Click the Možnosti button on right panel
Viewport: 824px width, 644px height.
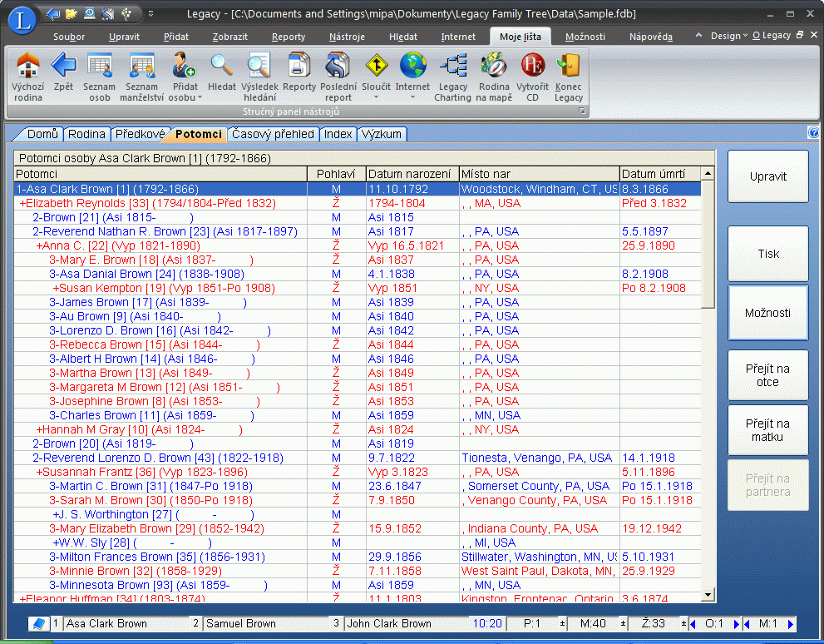point(767,313)
